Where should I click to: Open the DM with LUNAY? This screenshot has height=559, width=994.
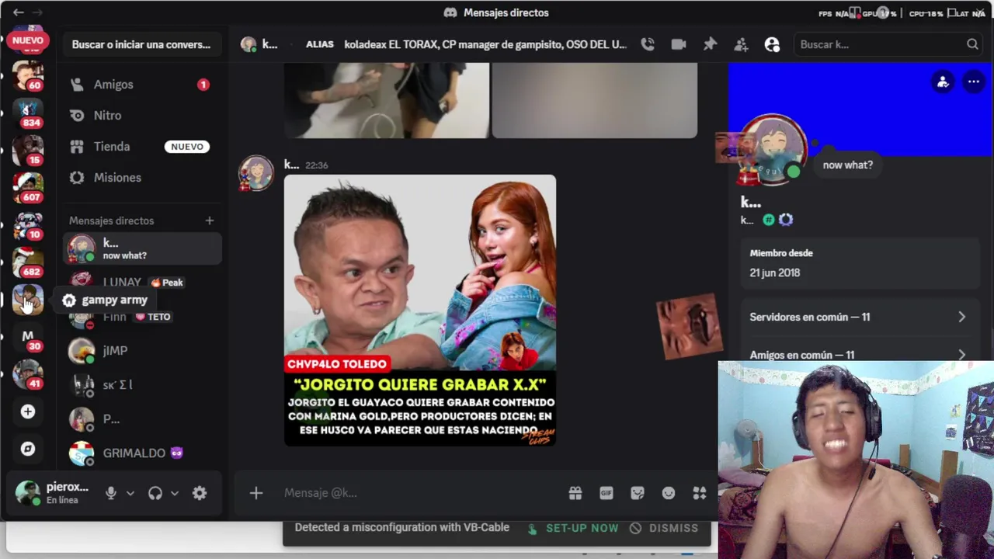pyautogui.click(x=142, y=283)
